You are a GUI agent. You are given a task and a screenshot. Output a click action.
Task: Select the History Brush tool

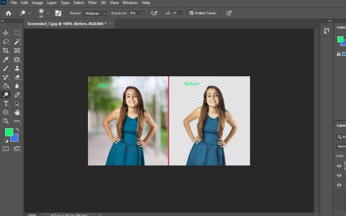click(x=6, y=77)
